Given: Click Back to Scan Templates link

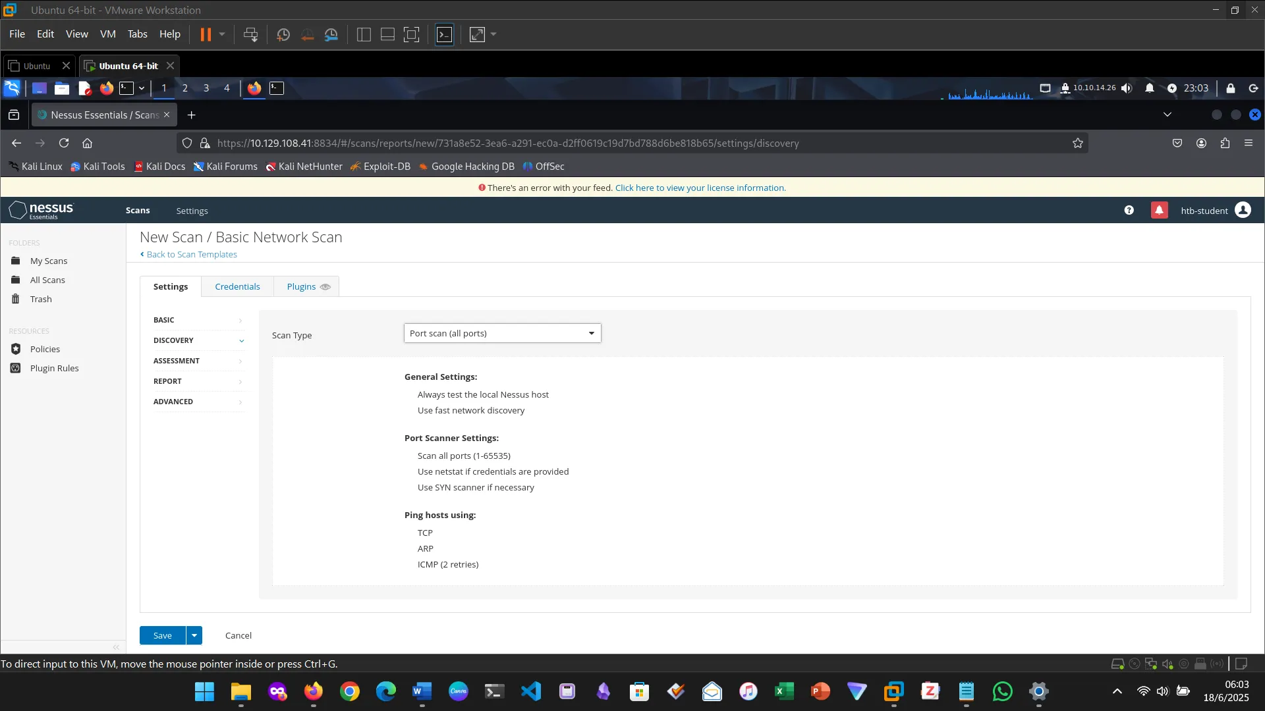Looking at the screenshot, I should click(x=191, y=254).
